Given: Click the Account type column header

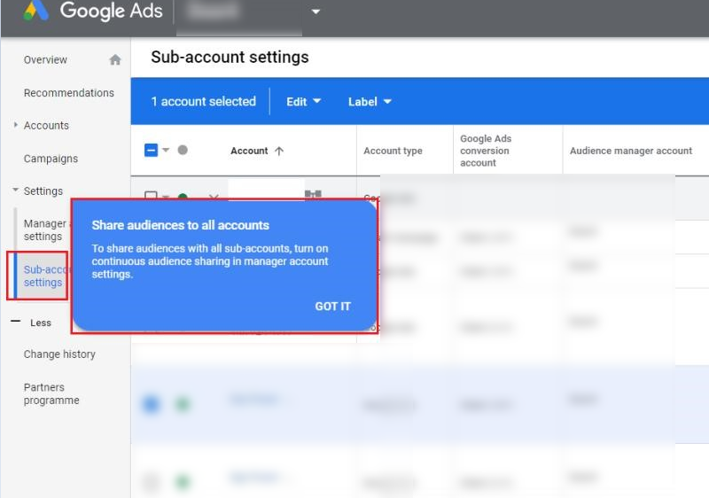Looking at the screenshot, I should (x=393, y=151).
